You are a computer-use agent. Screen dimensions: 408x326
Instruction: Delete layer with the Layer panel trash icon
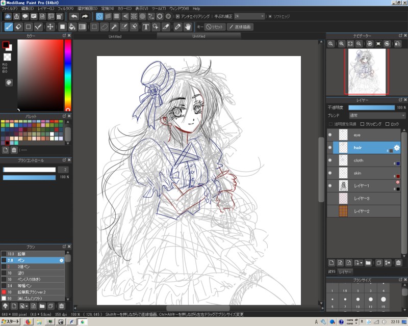pos(398,263)
